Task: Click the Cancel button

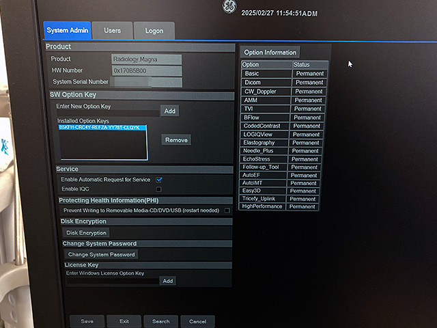Action: [197, 322]
